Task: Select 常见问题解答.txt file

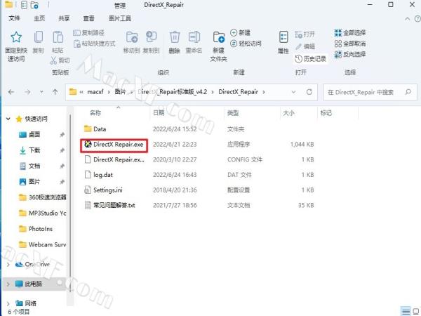Action: 110,205
